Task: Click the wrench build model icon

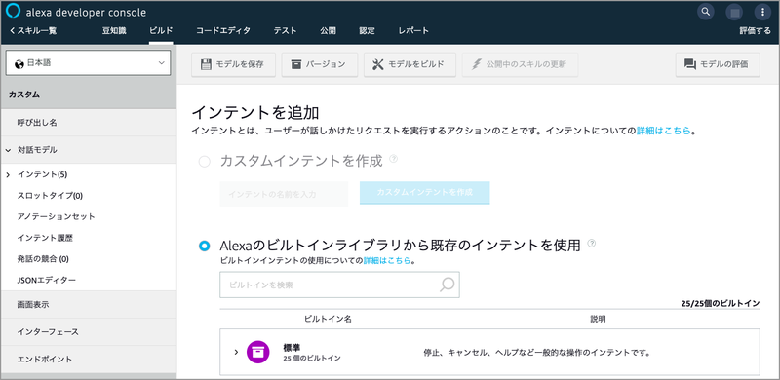Action: tap(378, 64)
